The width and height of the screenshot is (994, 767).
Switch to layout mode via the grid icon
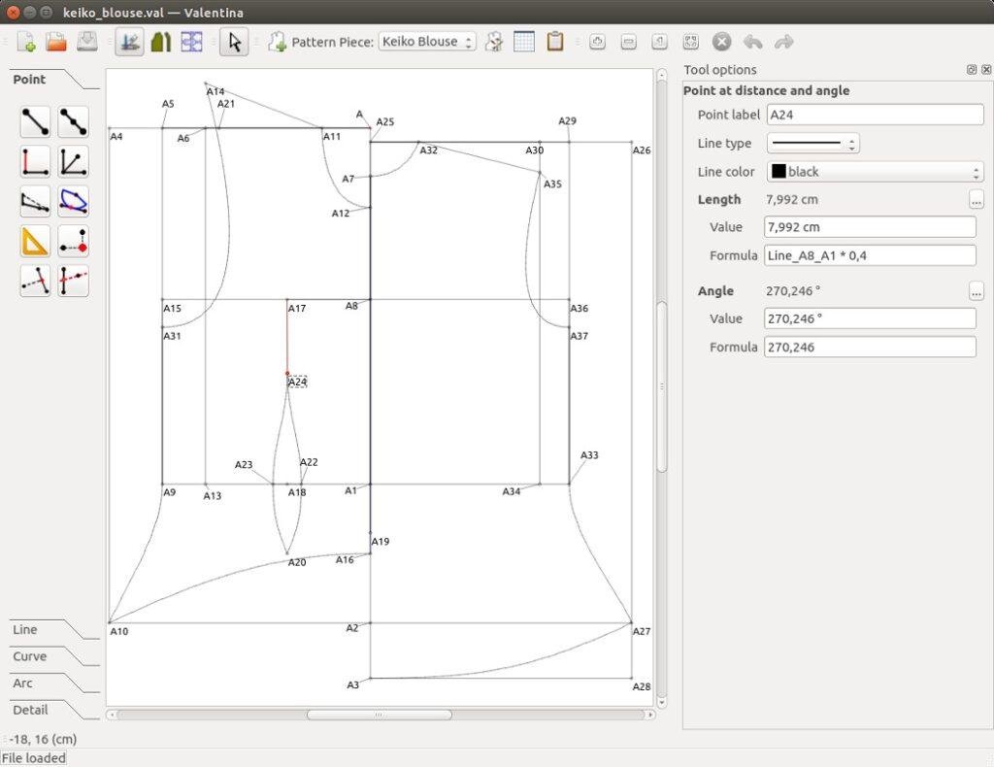coord(191,42)
